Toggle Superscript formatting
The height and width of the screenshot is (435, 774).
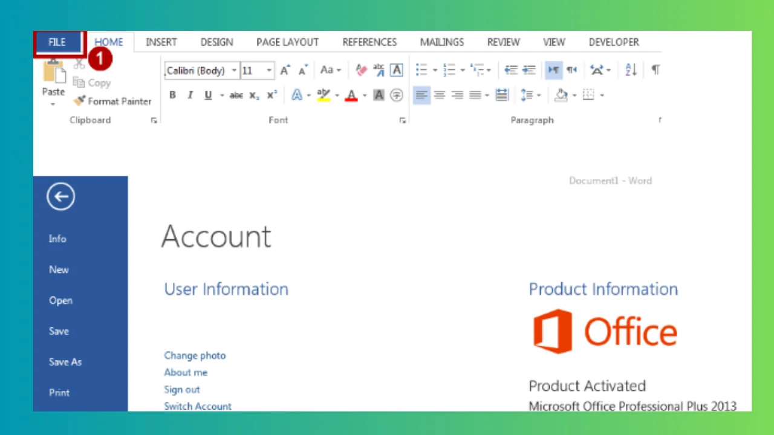coord(272,95)
